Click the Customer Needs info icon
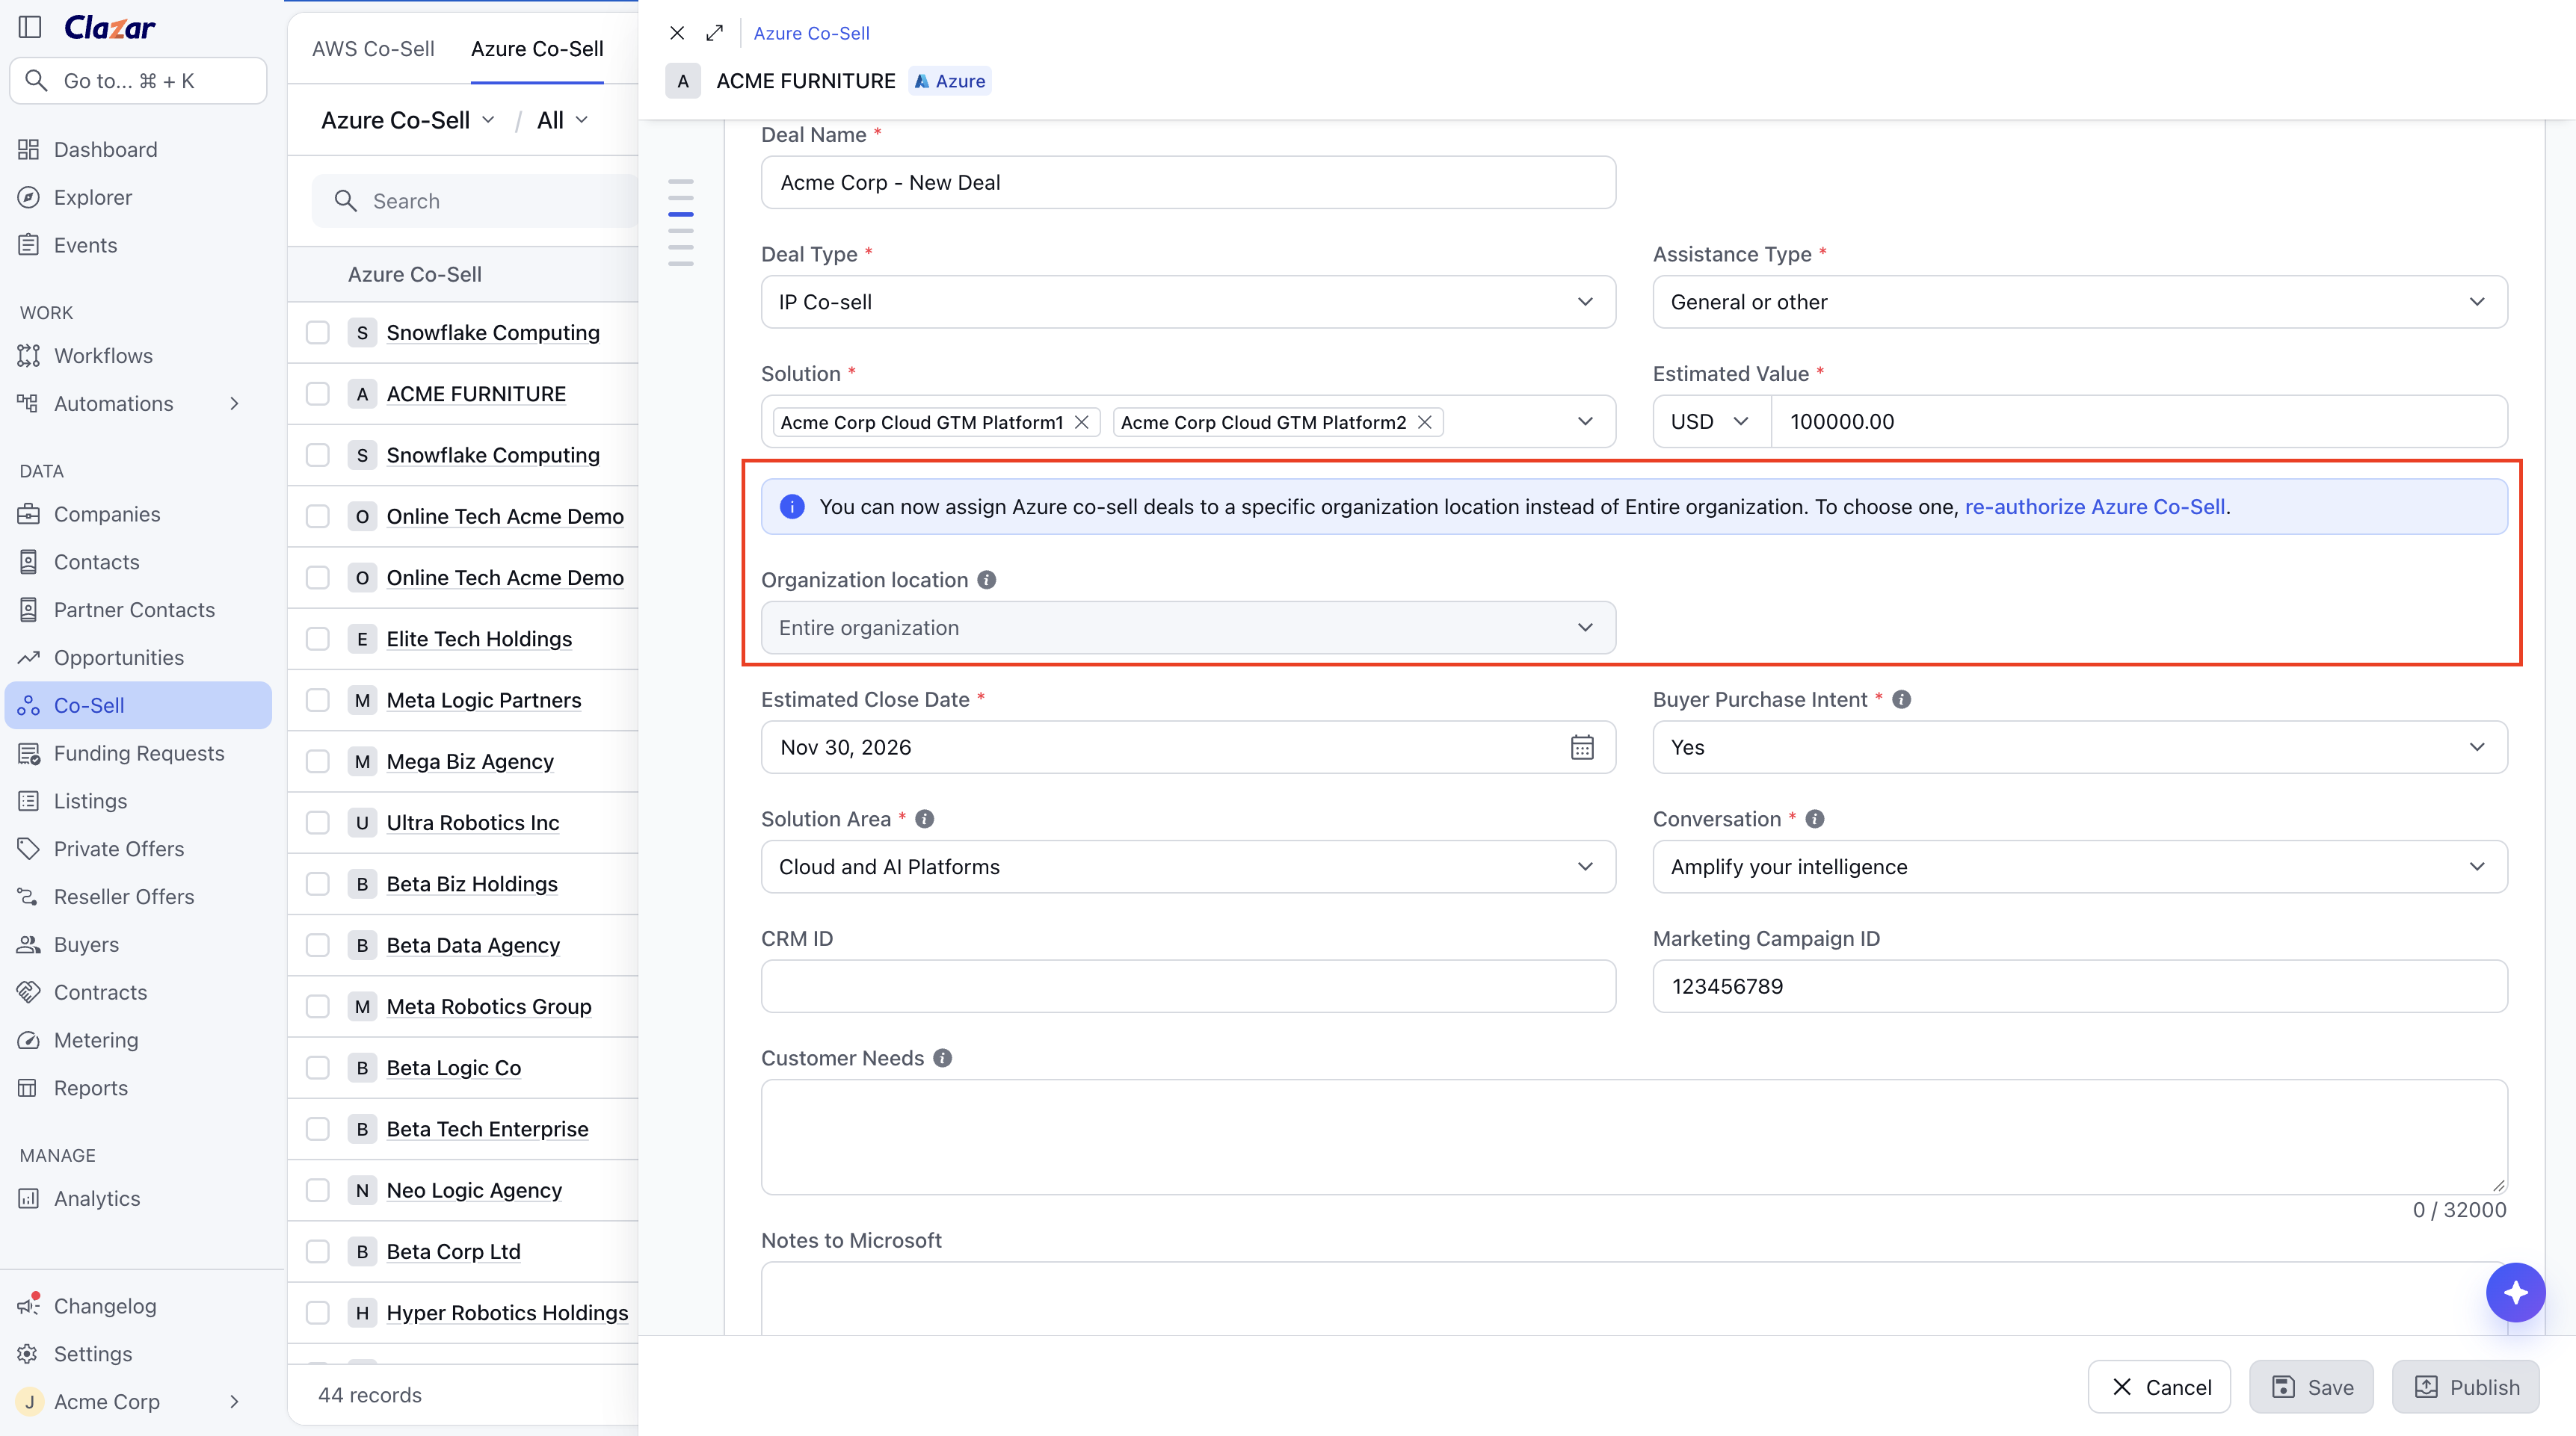This screenshot has width=2576, height=1436. tap(942, 1057)
